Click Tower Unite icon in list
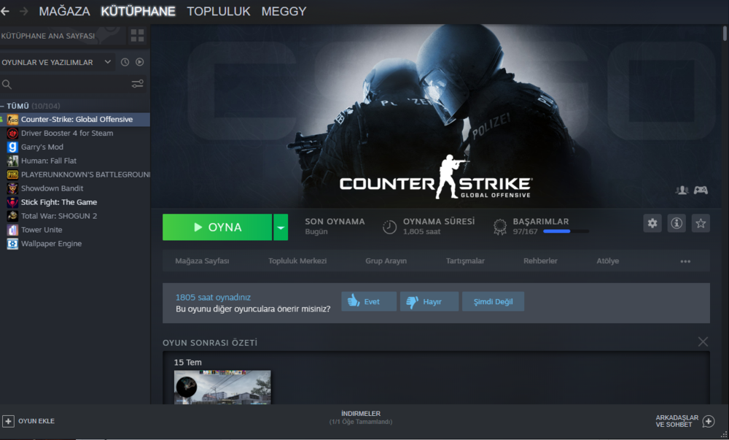The width and height of the screenshot is (729, 440). pos(12,230)
